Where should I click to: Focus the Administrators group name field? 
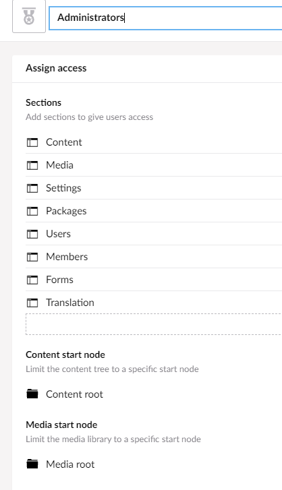pos(166,18)
